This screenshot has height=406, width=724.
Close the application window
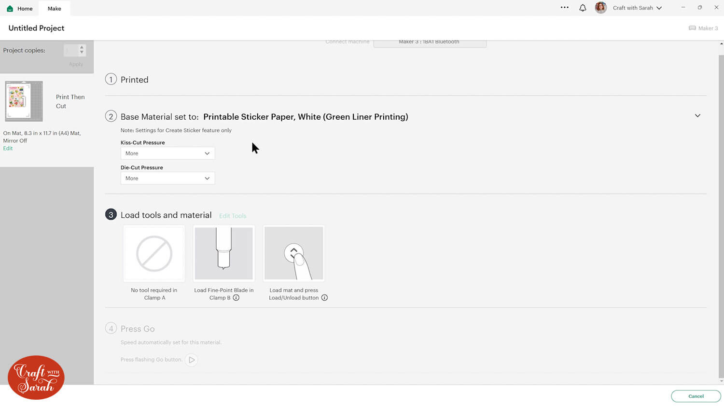716,8
